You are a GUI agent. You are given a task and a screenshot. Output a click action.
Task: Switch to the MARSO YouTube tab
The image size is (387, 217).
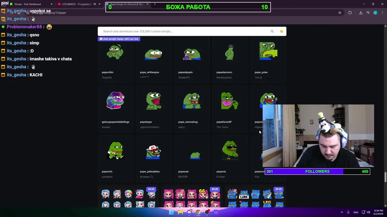click(x=77, y=4)
